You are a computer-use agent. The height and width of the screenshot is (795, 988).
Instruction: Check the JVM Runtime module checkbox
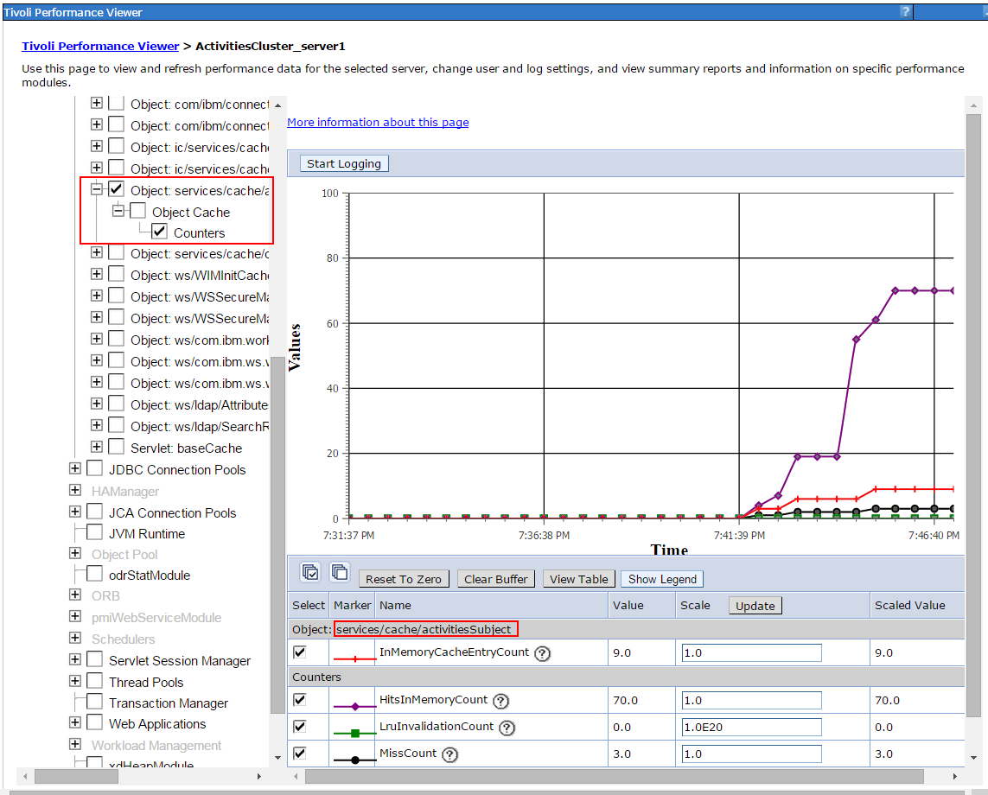point(95,533)
